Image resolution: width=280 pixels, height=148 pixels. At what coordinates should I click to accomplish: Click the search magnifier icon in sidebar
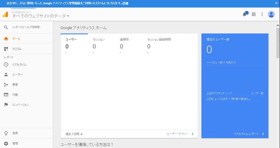pyautogui.click(x=6, y=27)
